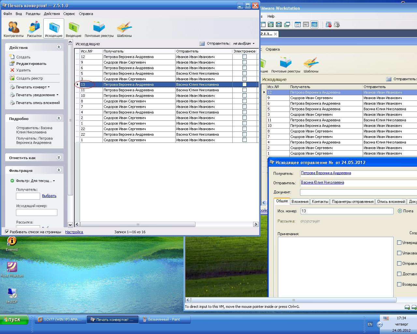Select the Почта radio button

coord(400,211)
